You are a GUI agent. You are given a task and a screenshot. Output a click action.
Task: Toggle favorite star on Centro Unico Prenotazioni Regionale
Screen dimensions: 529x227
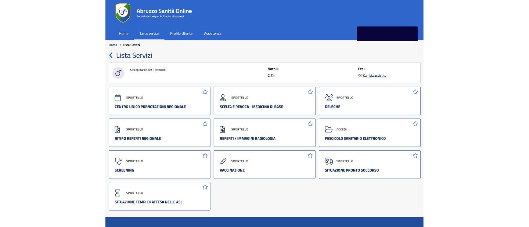click(x=205, y=92)
